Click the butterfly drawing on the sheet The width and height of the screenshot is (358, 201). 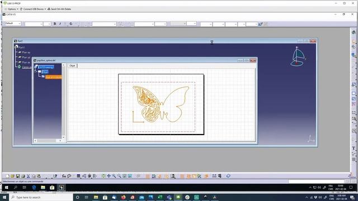161,104
